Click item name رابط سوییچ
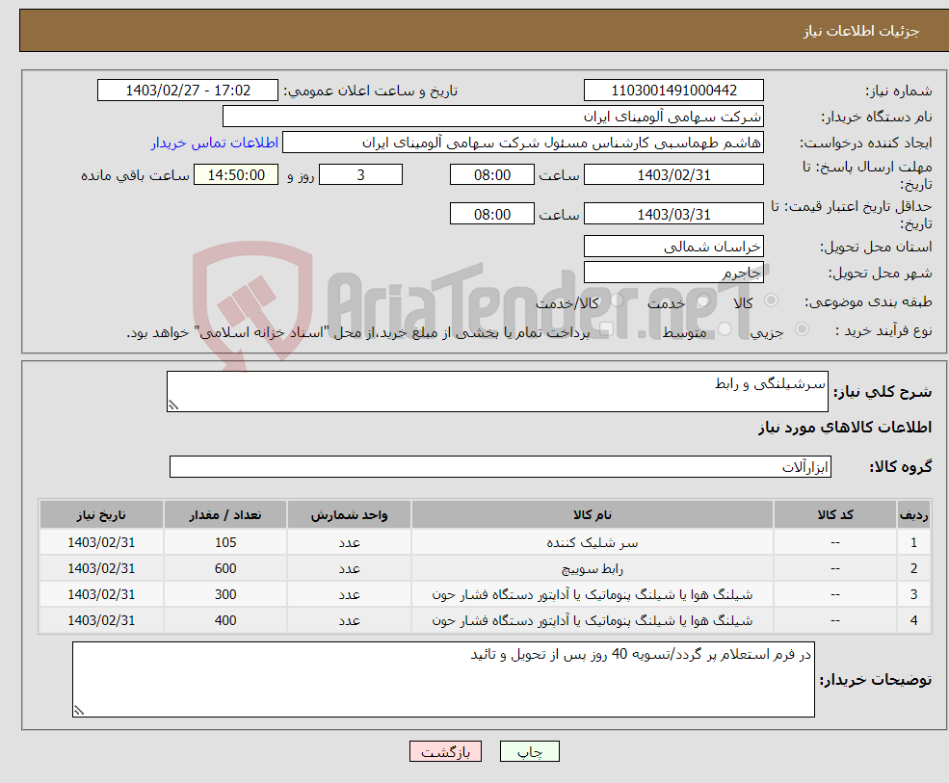 click(593, 569)
